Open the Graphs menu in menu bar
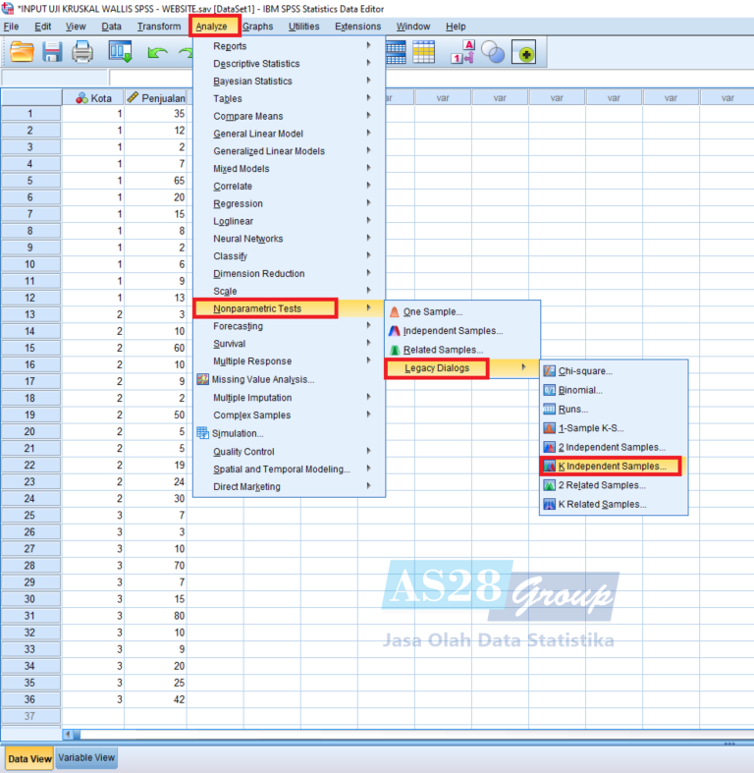 258,27
